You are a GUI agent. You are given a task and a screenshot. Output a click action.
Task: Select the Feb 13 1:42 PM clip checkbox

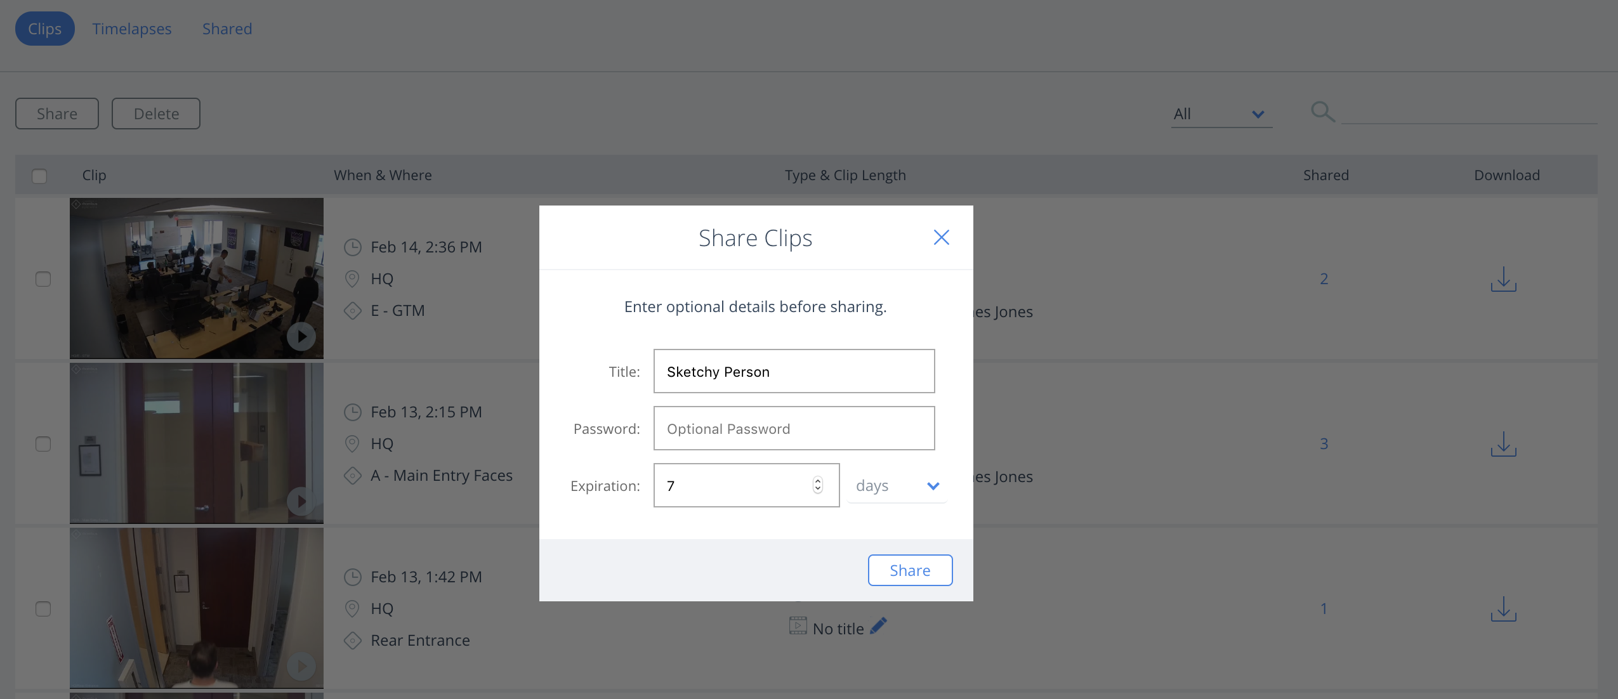click(43, 609)
